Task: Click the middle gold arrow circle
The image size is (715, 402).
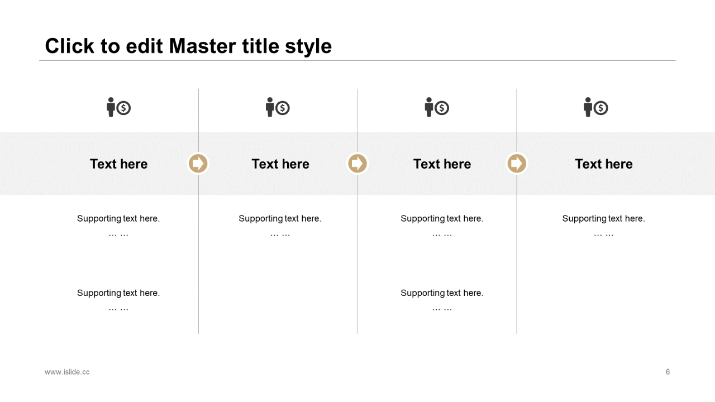Action: click(357, 164)
